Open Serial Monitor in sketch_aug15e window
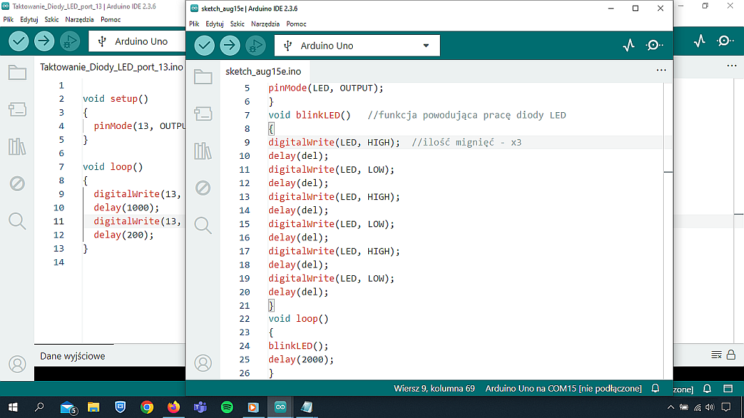744x418 pixels. pyautogui.click(x=654, y=45)
